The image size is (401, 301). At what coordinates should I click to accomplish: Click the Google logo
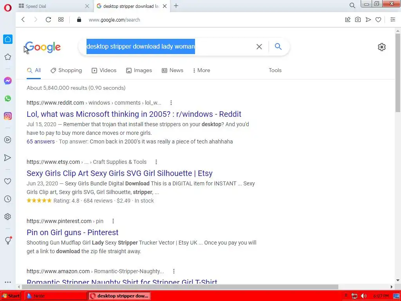[43, 47]
